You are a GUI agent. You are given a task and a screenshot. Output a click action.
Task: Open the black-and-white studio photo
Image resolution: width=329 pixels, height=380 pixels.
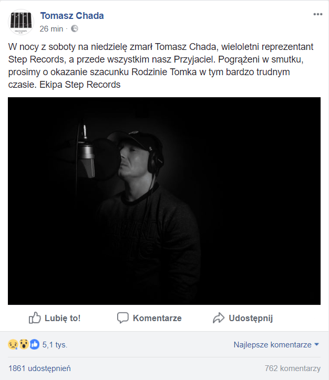coord(164,201)
